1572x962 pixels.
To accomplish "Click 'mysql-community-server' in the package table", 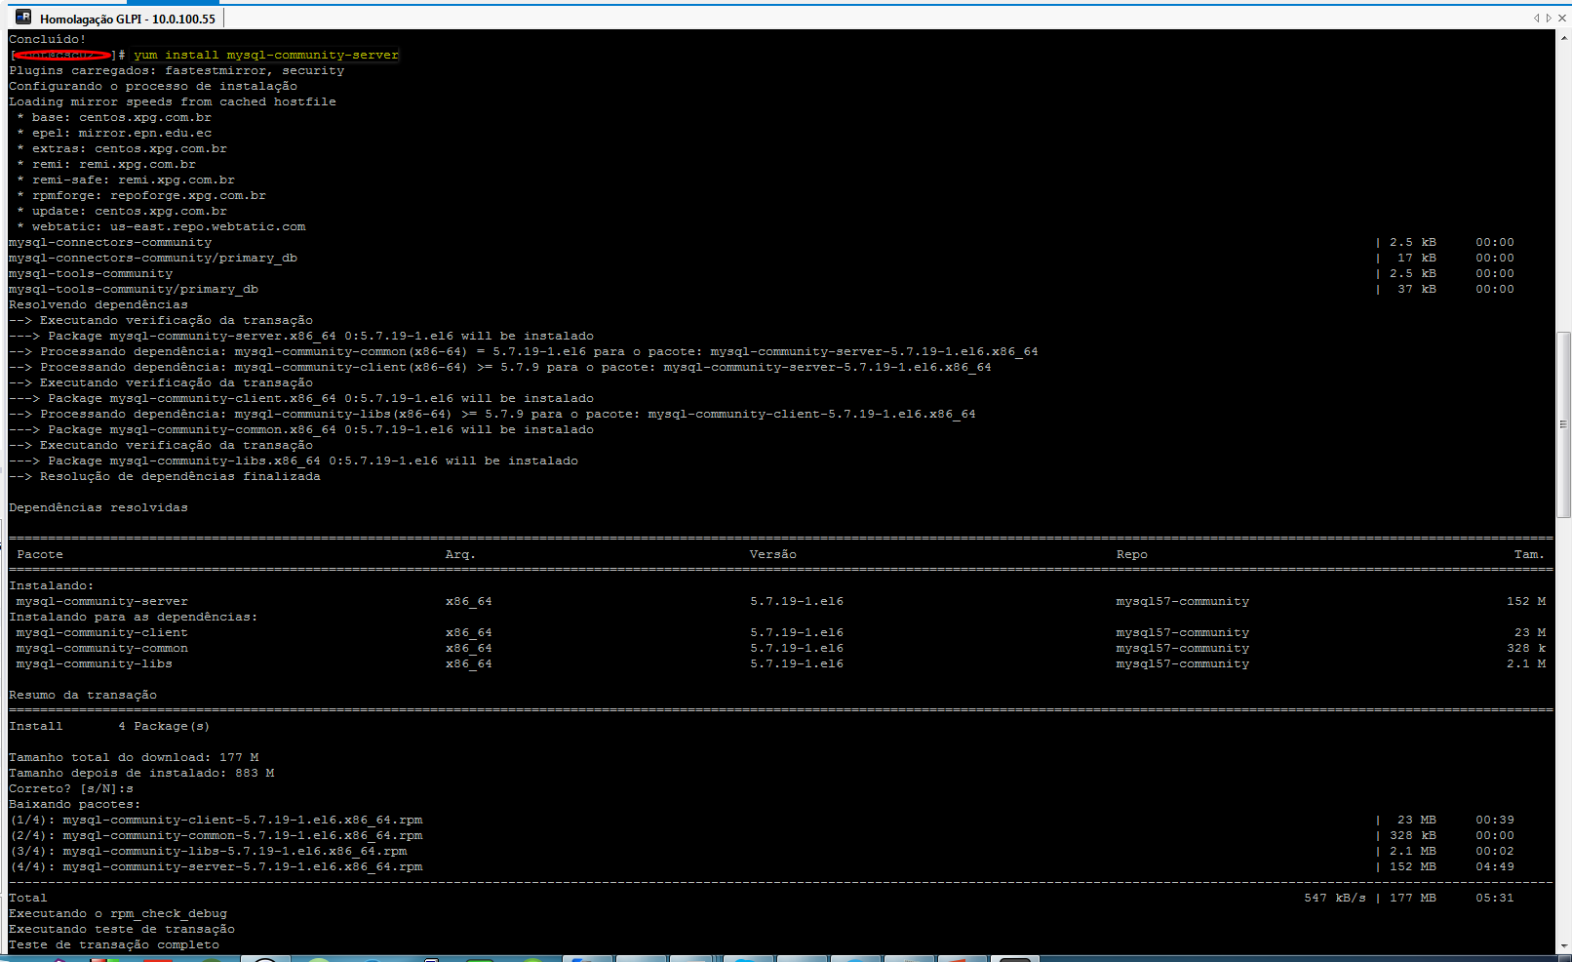I will pos(102,601).
